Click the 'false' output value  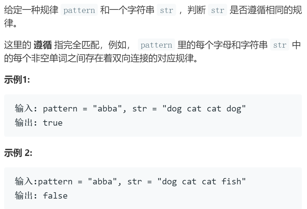pos(55,196)
